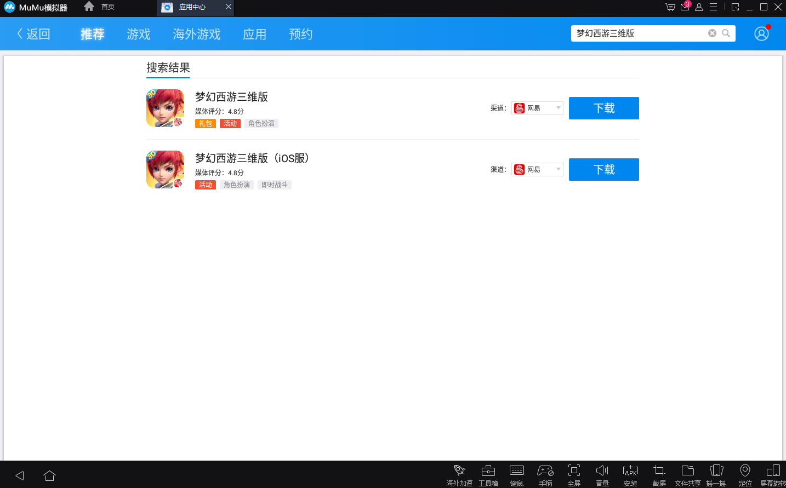Click 梦幻西游三维版（iOS服） game thumbnail
Viewport: 786px width, 488px height.
tap(165, 169)
